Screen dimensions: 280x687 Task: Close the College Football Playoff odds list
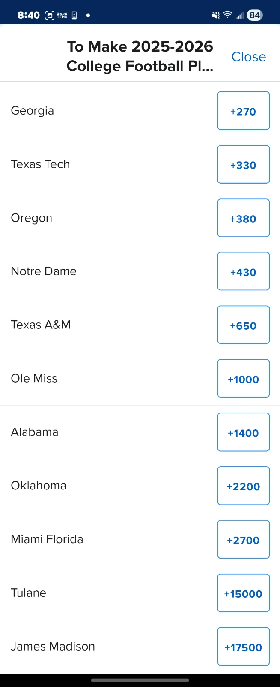(248, 57)
